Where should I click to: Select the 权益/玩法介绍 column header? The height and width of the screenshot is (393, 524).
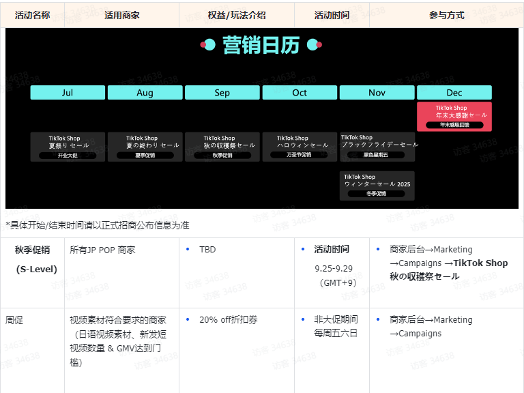coord(237,15)
